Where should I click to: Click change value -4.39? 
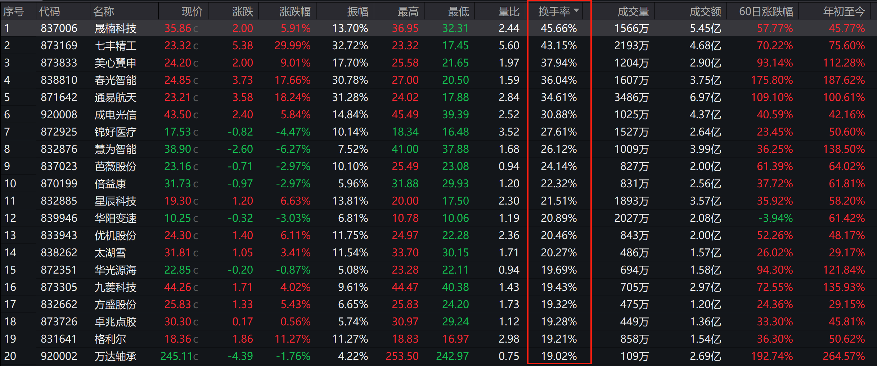click(x=240, y=356)
